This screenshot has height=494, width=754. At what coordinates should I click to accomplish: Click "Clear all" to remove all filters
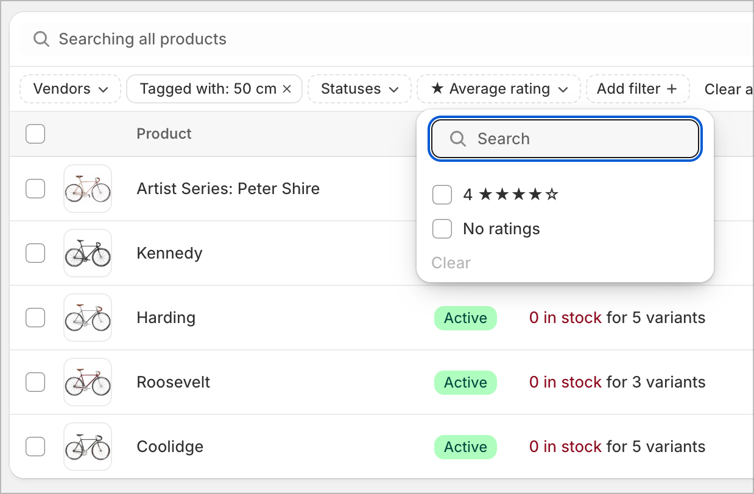[729, 89]
